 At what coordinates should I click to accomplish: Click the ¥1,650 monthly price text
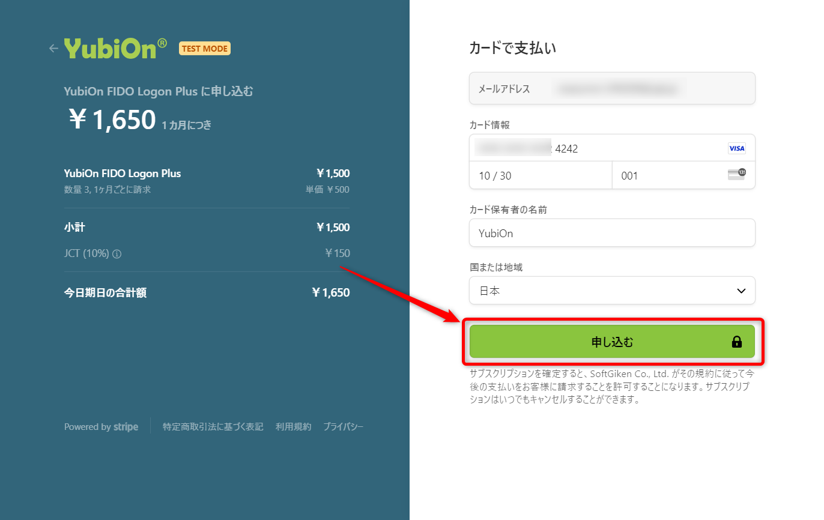(112, 120)
